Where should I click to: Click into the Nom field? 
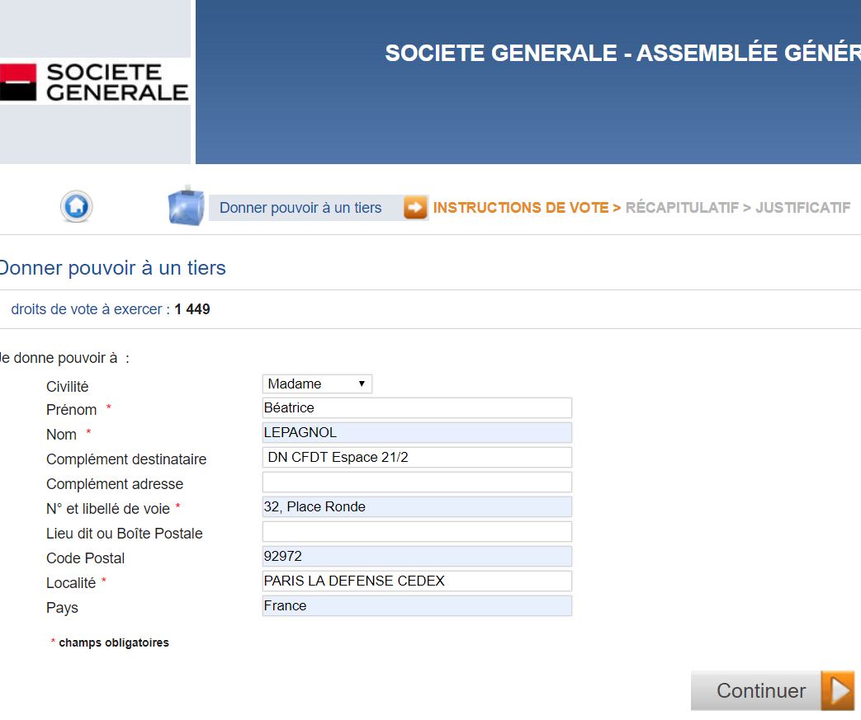pos(417,432)
